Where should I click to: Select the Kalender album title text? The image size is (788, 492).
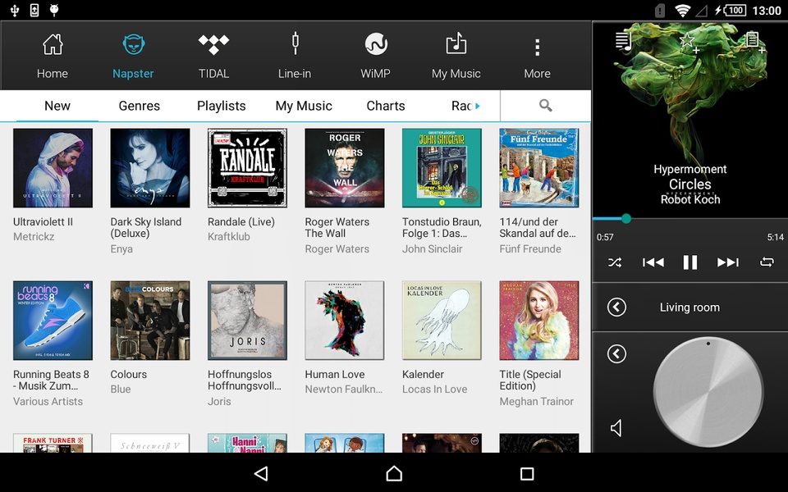pos(424,374)
